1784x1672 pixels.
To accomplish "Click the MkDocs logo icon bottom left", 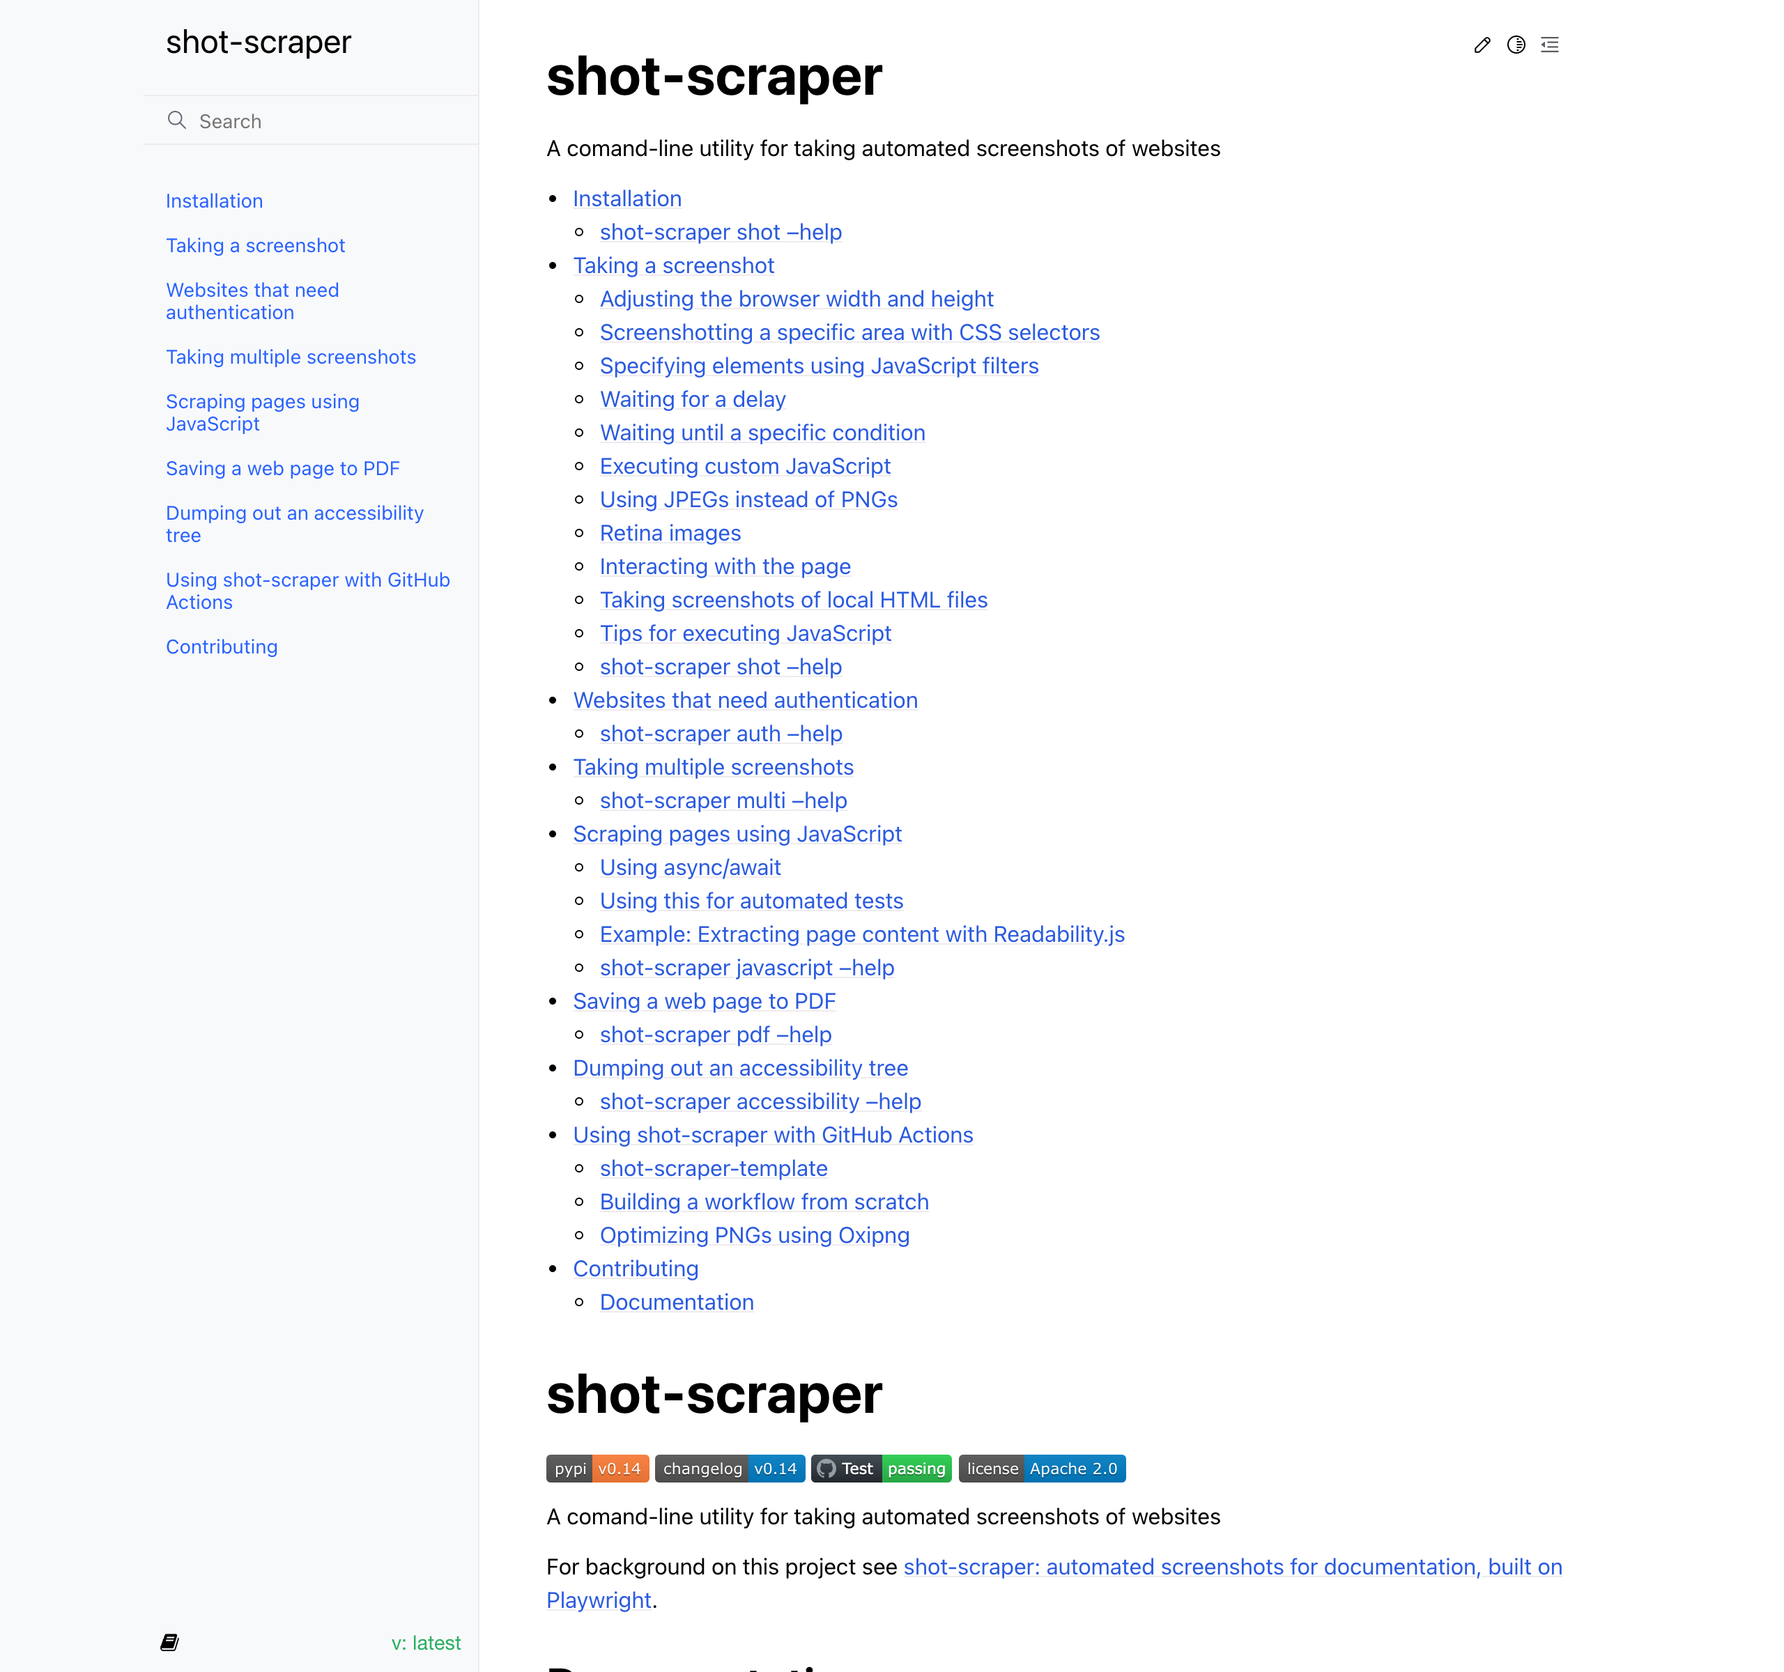I will coord(171,1642).
